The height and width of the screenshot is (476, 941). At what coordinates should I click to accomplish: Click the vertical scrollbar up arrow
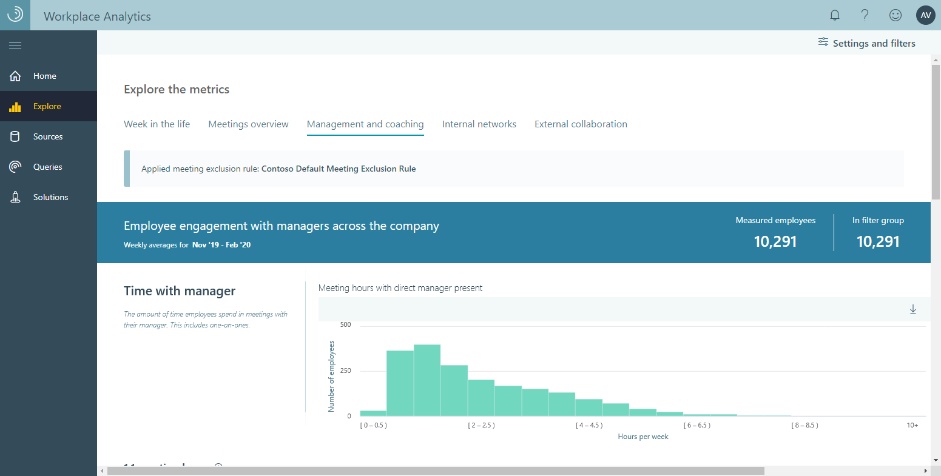tap(936, 59)
